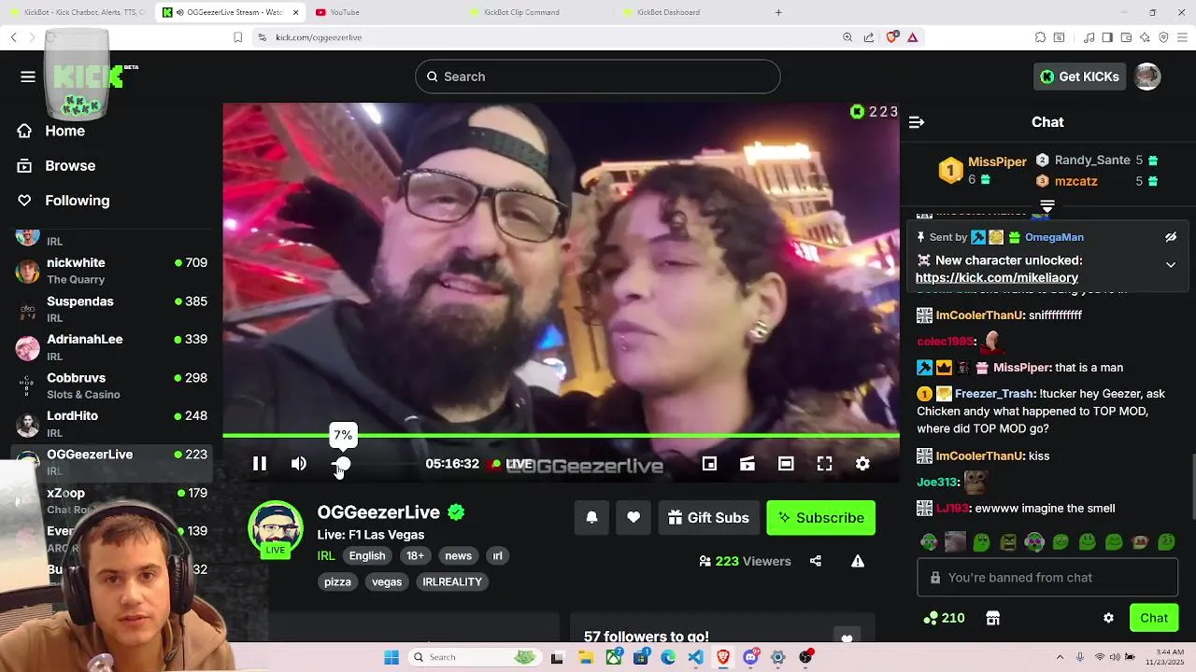Image resolution: width=1196 pixels, height=672 pixels.
Task: Click the 210 KICKs points balance
Action: 944,618
